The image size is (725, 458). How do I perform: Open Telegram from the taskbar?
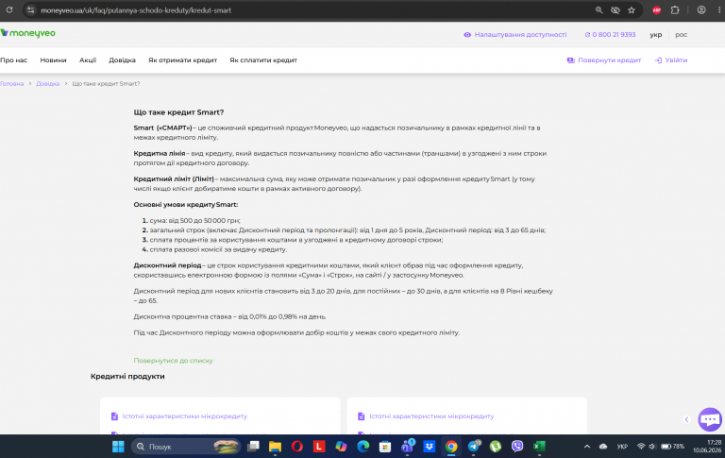pos(474,447)
